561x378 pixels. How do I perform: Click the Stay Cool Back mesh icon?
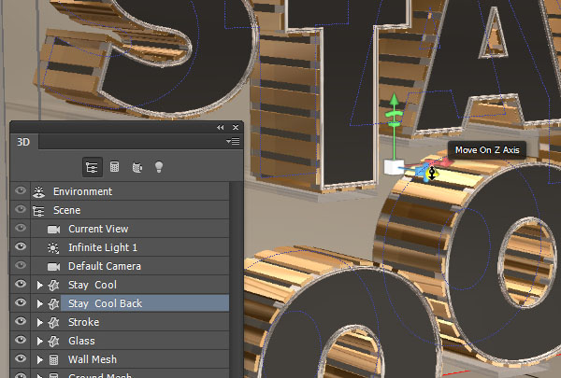coord(53,303)
